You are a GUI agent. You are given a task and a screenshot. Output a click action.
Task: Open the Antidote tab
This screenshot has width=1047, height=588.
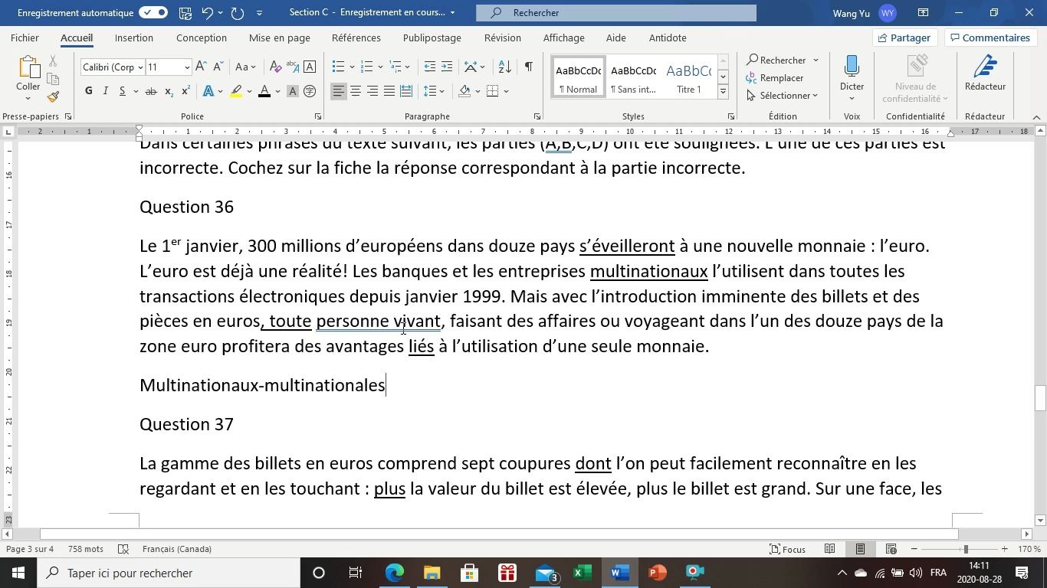tap(668, 38)
